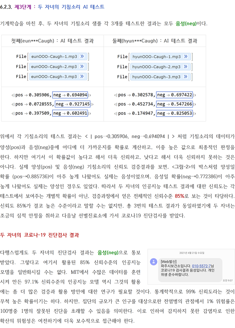Click the boxed value neg → 0.694094

point(70,95)
